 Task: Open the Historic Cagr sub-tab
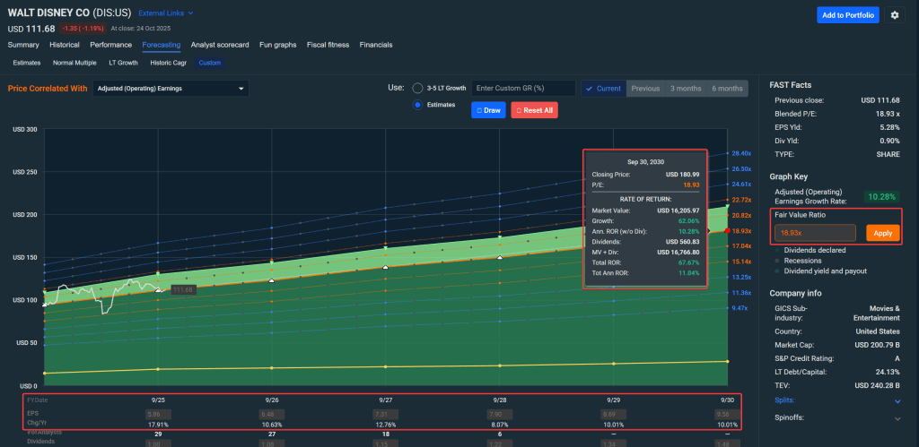168,63
